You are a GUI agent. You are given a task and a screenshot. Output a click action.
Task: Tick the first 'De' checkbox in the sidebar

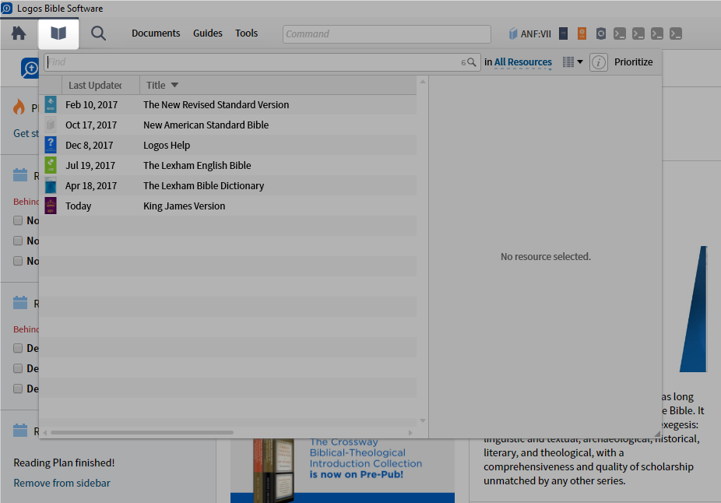(18, 348)
